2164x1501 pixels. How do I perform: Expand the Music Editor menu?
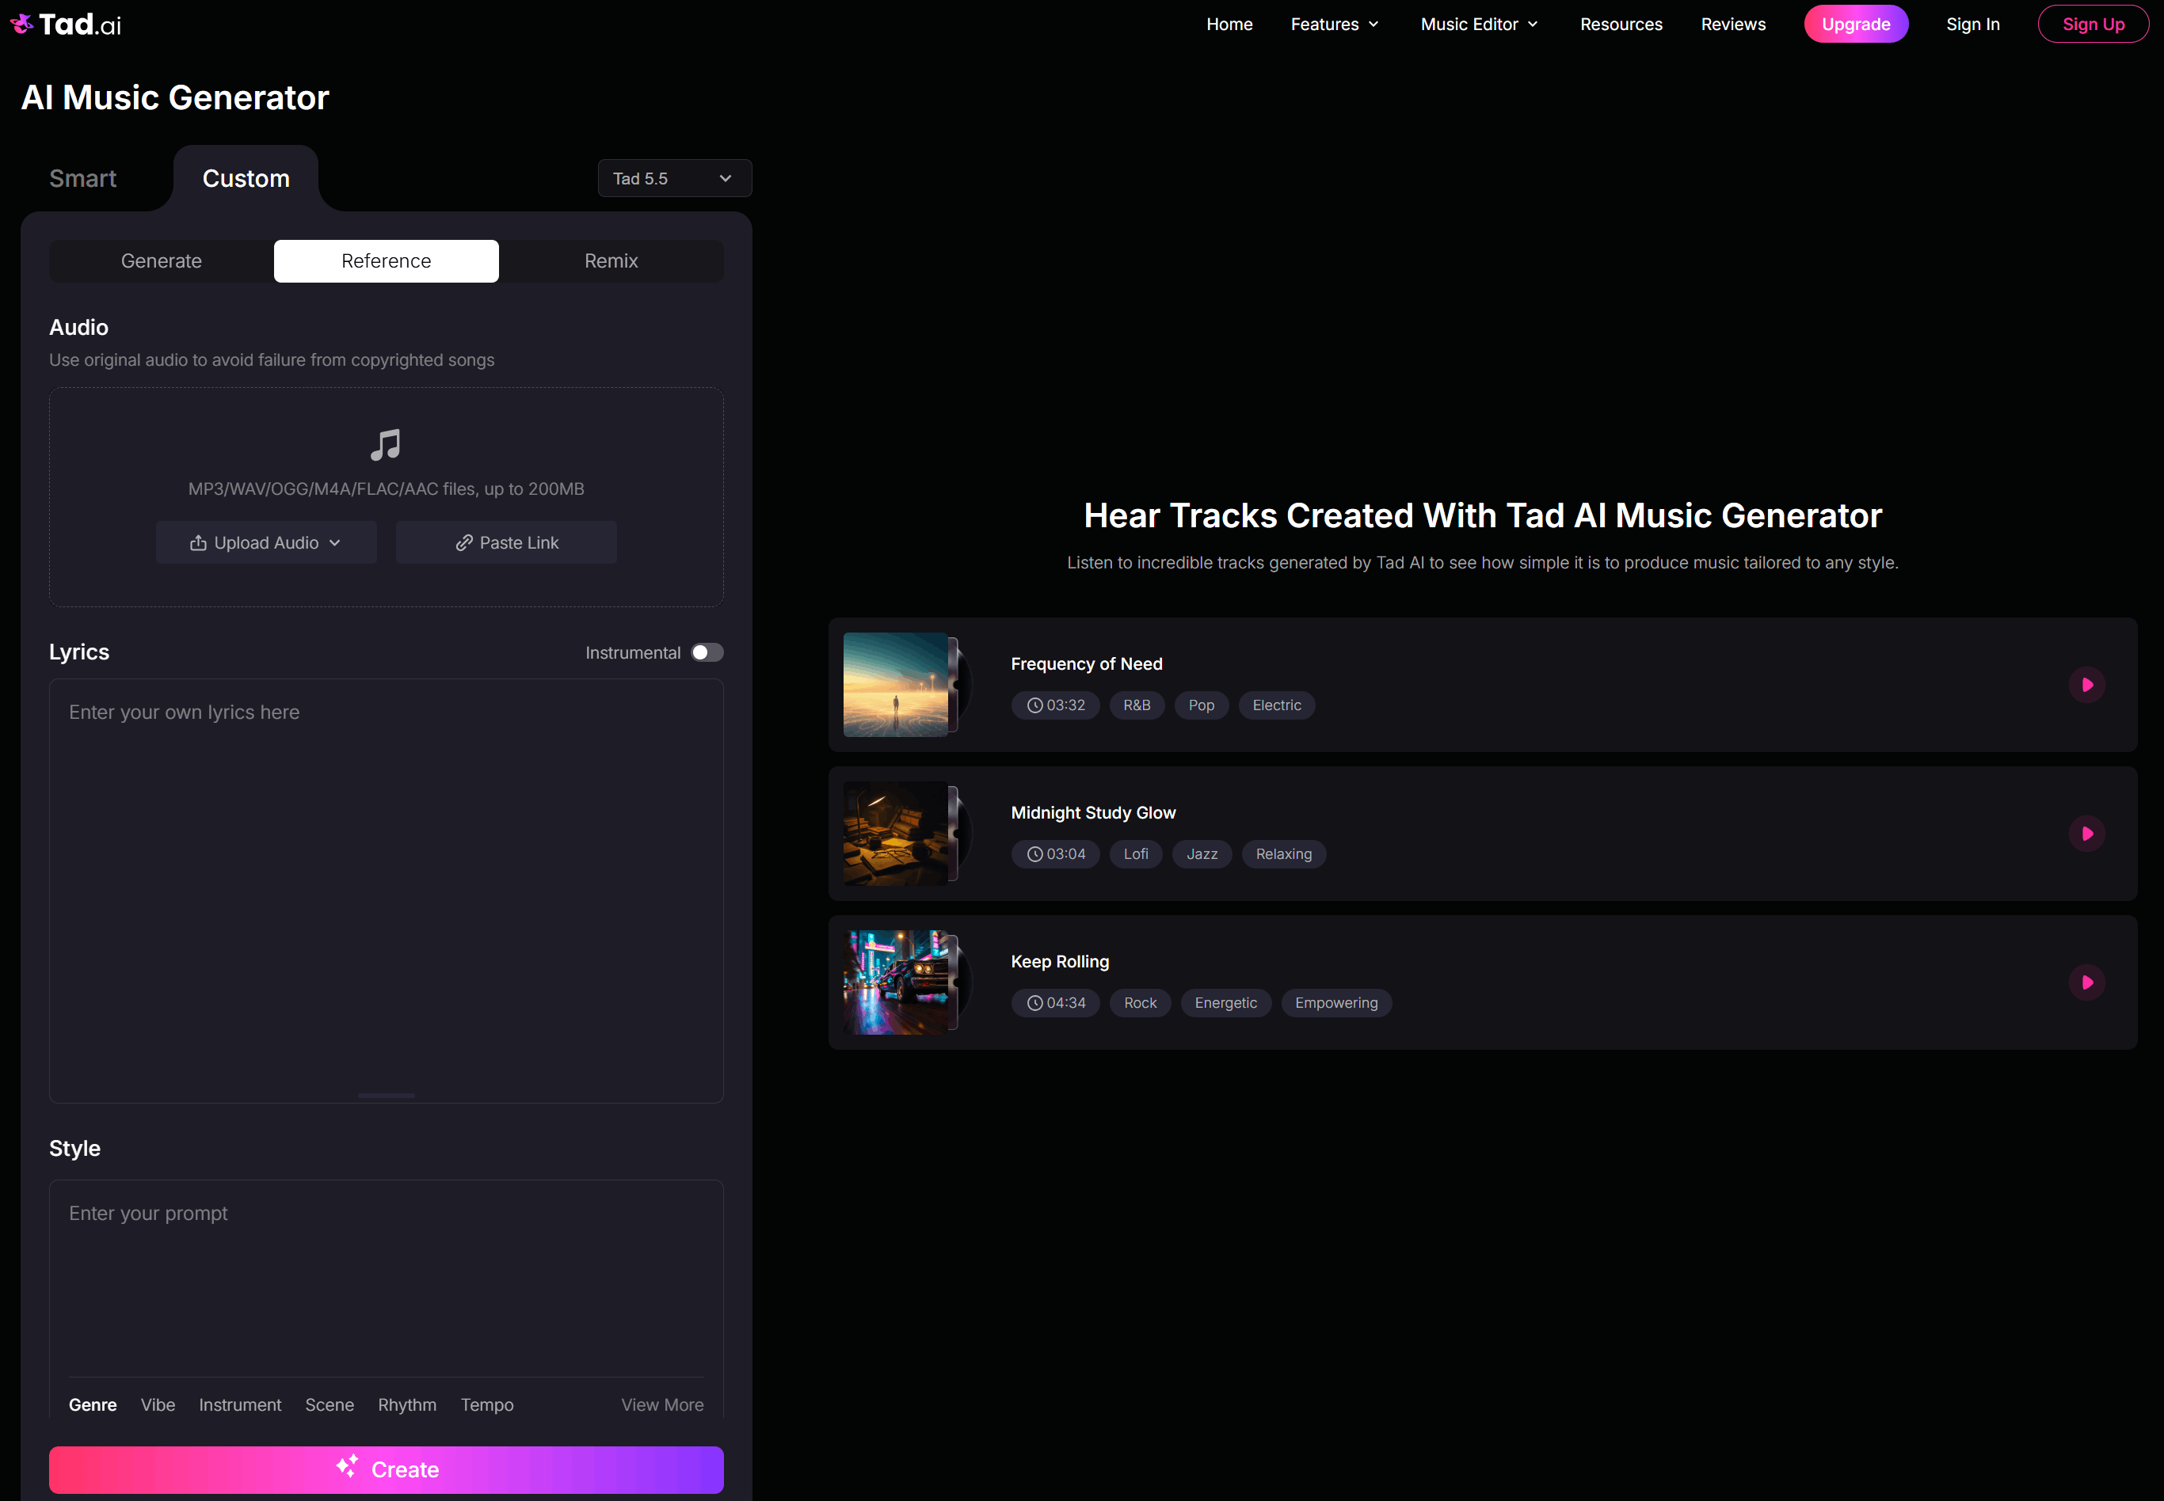[x=1479, y=25]
